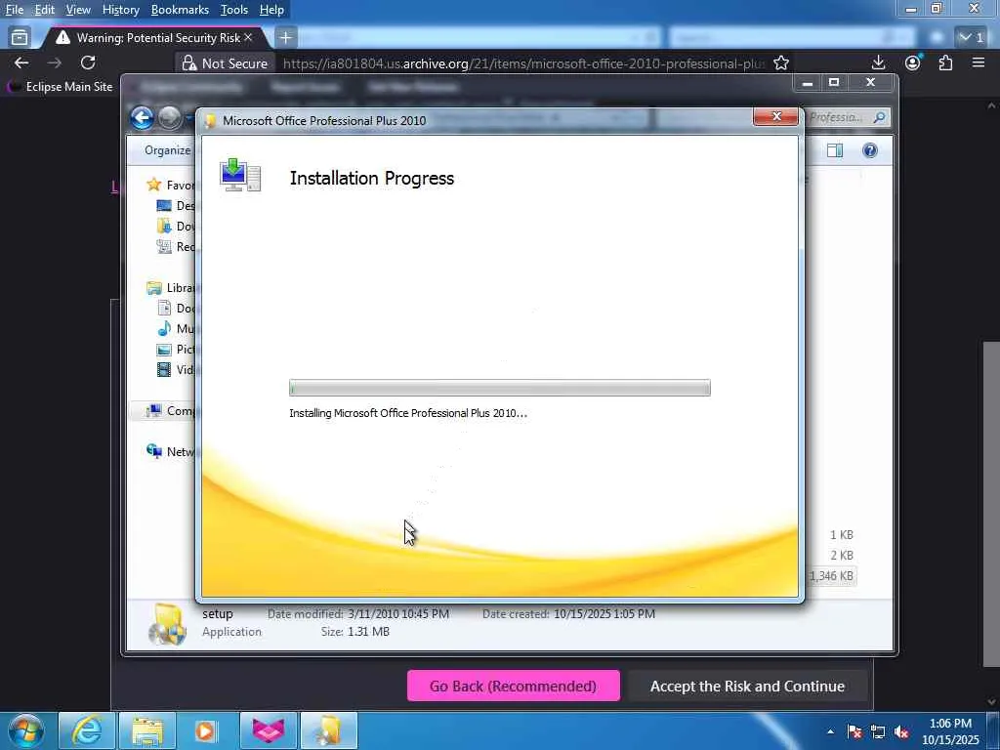1000x750 pixels.
Task: Close the Office Professional Plus 2010 installer
Action: 775,117
